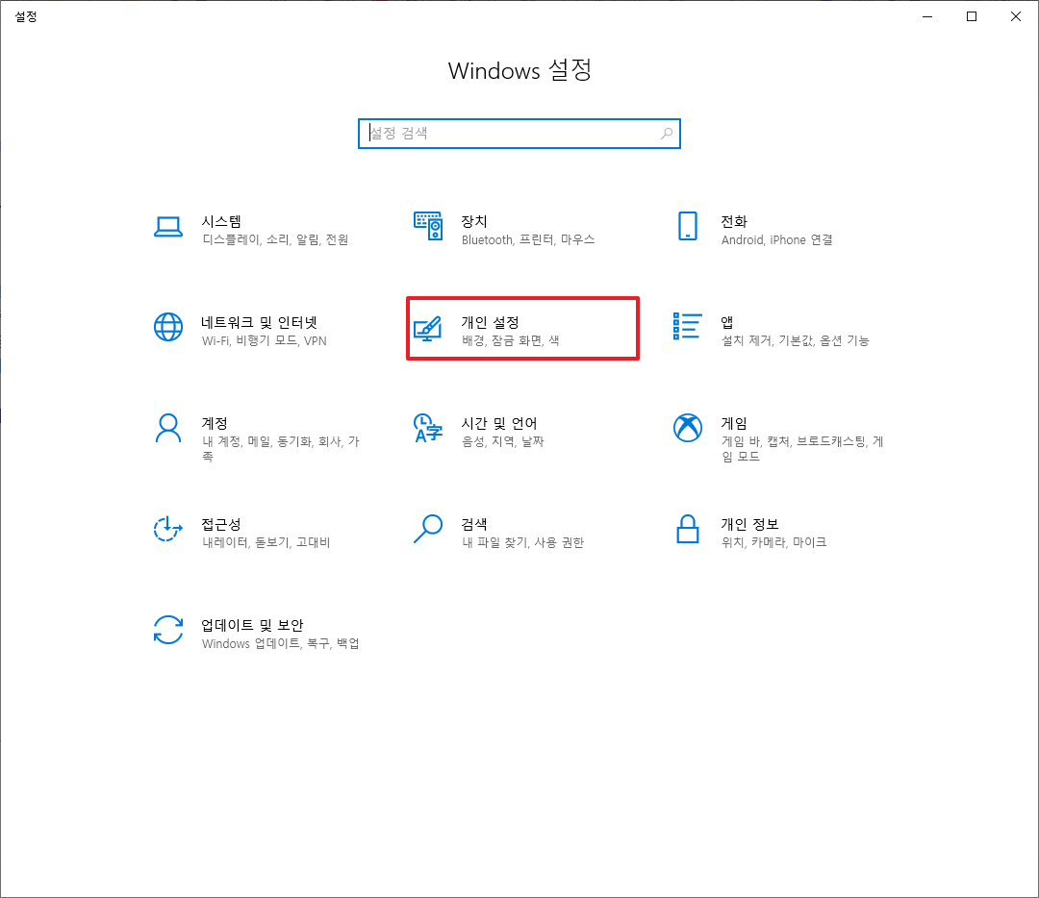The height and width of the screenshot is (898, 1039).
Task: Open the 게임 Xbox icon
Action: [688, 428]
